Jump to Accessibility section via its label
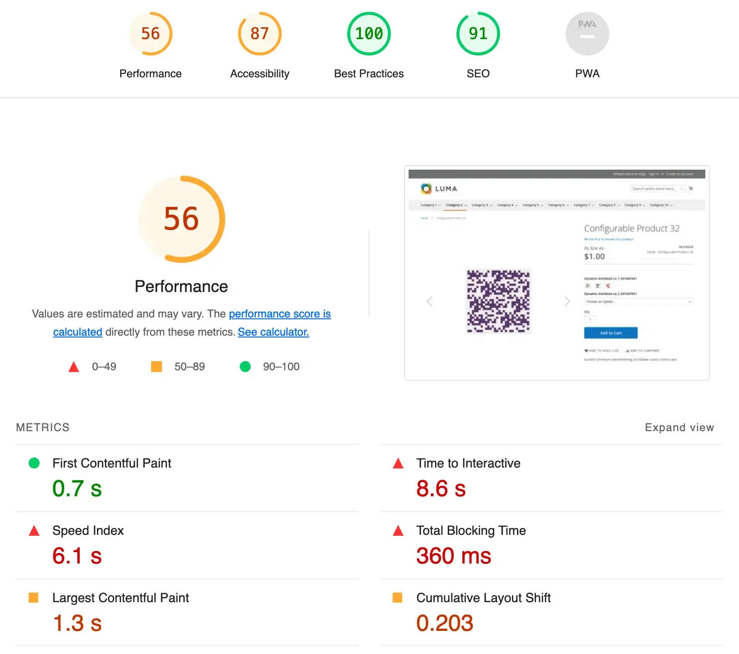The width and height of the screenshot is (739, 654). (259, 74)
